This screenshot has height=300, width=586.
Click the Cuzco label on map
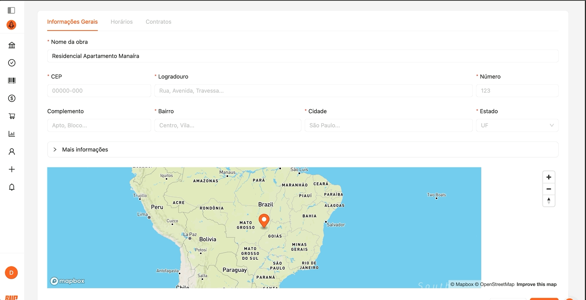[172, 221]
